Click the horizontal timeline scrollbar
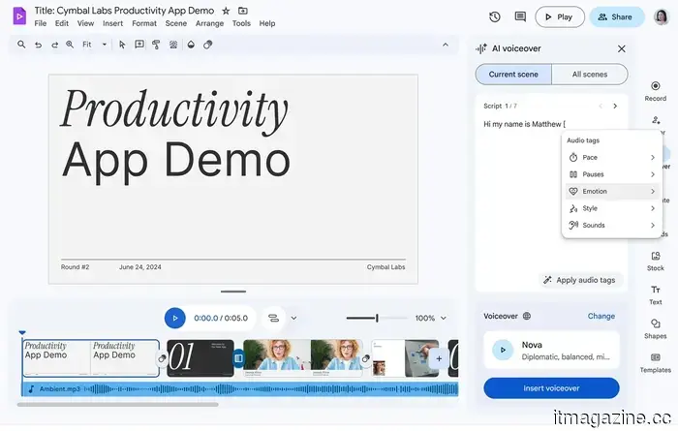The image size is (678, 431). click(x=117, y=405)
